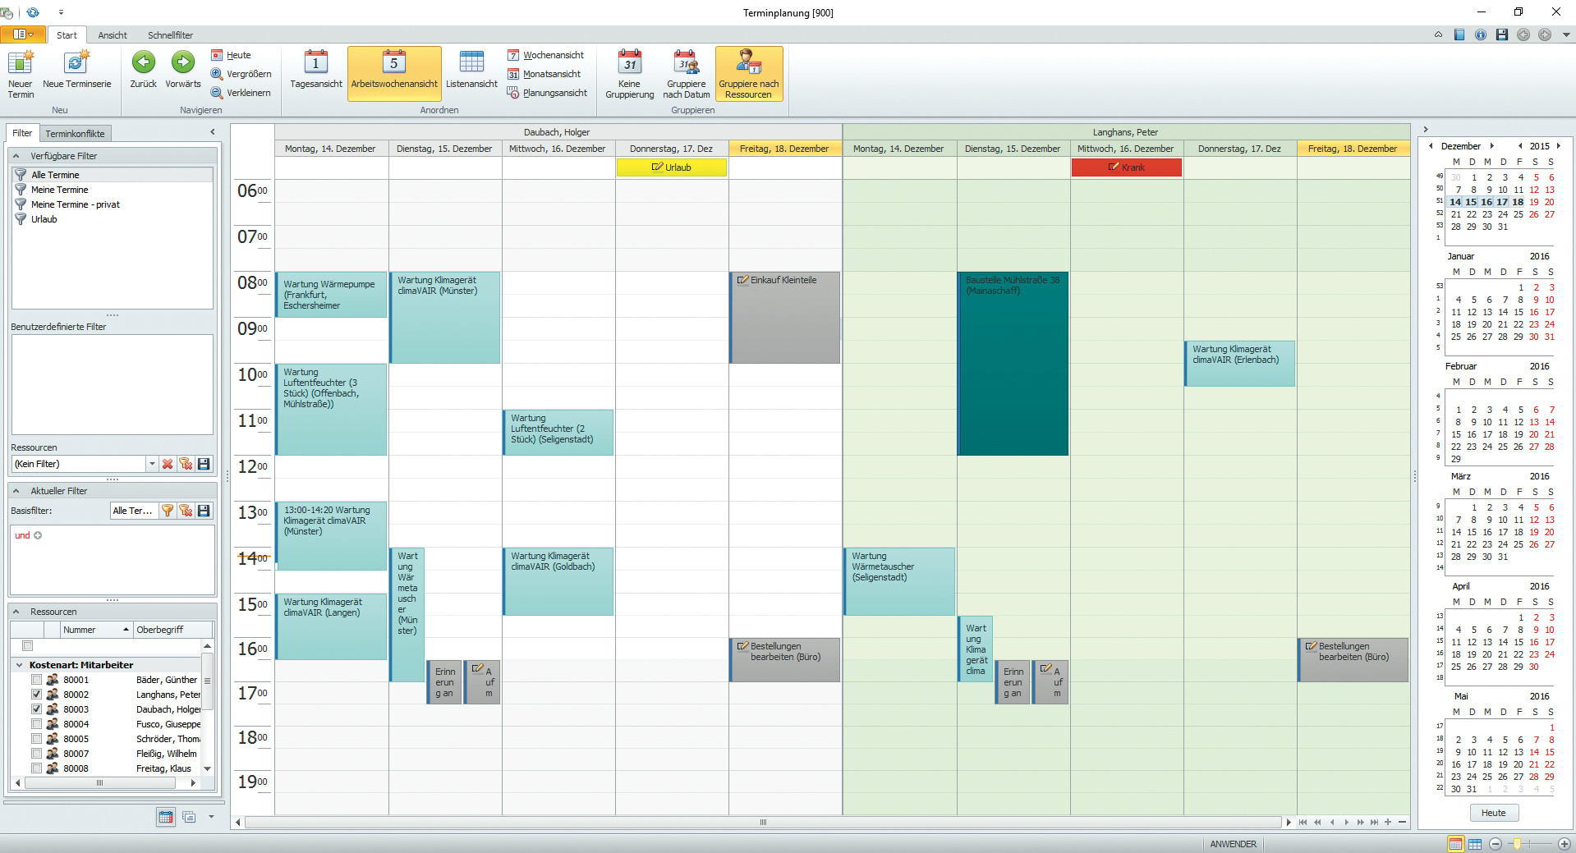Jump to last resource in bottom navigator

point(1374,822)
